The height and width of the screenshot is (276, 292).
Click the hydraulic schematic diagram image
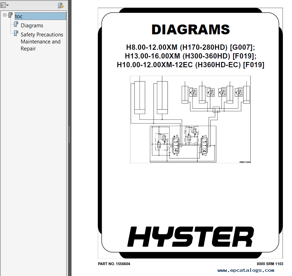click(190, 119)
